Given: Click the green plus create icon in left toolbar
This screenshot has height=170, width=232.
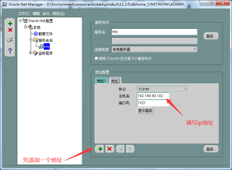Looking at the screenshot, I should click(10, 24).
